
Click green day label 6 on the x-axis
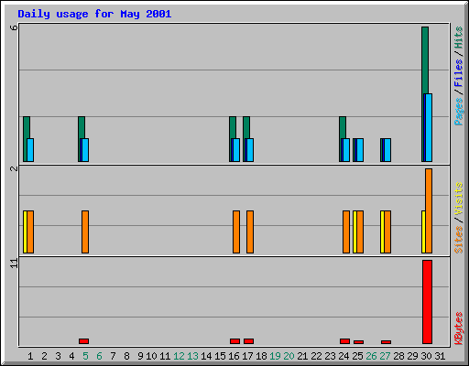99,356
